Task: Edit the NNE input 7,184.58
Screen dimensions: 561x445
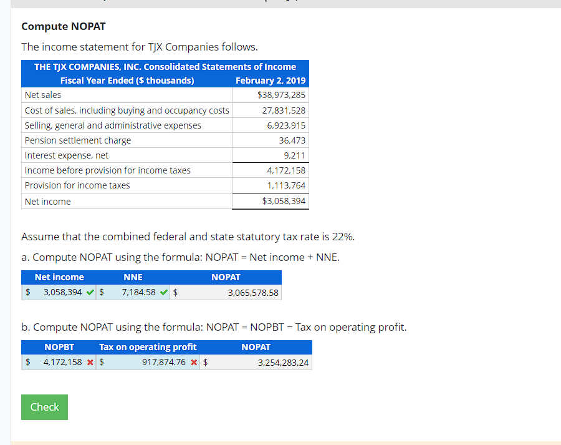Action: point(133,292)
